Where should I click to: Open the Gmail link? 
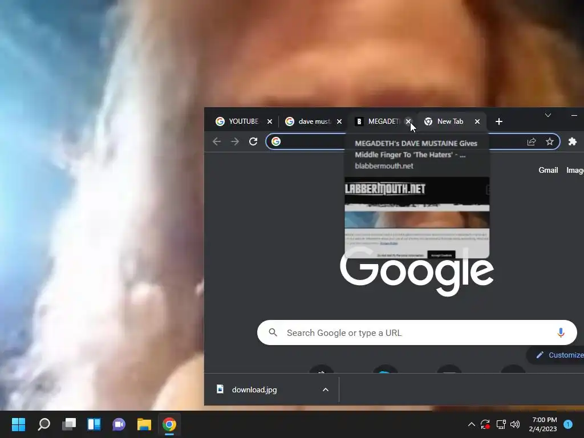tap(548, 170)
